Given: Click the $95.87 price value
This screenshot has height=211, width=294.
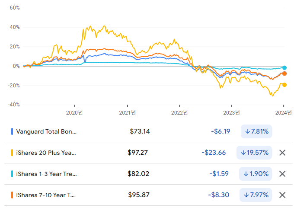Looking at the screenshot, I should pos(139,195).
